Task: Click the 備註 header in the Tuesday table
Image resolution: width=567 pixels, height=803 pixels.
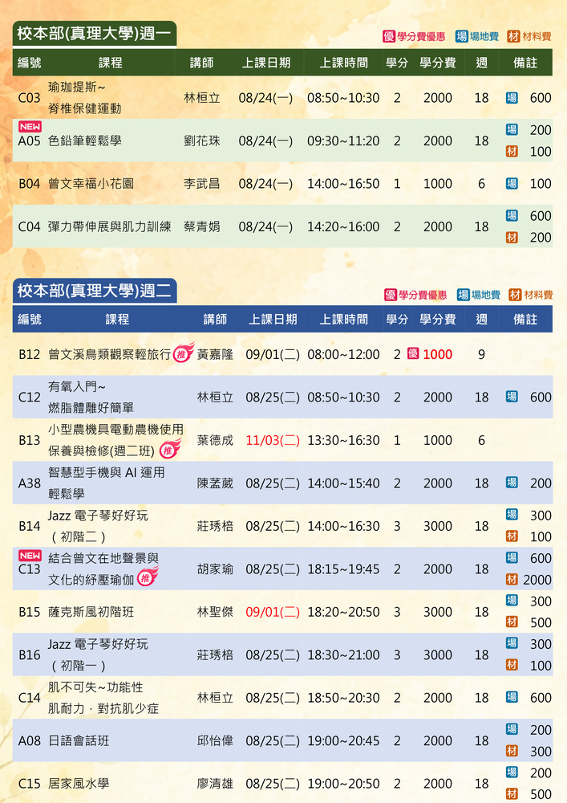Action: (x=525, y=319)
